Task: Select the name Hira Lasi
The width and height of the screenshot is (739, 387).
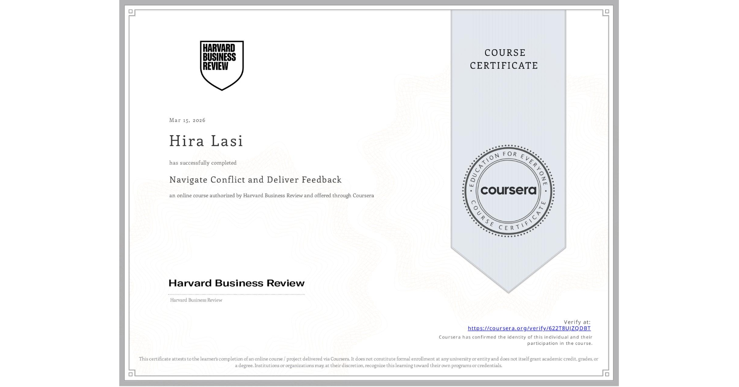Action: pos(206,141)
